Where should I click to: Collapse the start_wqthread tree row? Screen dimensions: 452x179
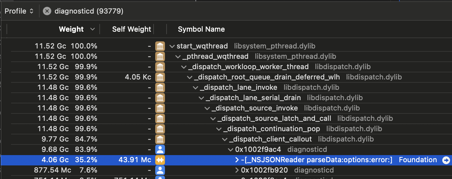pos(172,46)
